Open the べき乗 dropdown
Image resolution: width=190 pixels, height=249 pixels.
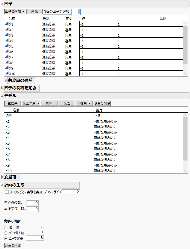84,103
